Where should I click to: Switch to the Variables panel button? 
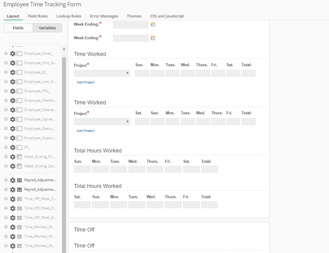point(47,28)
